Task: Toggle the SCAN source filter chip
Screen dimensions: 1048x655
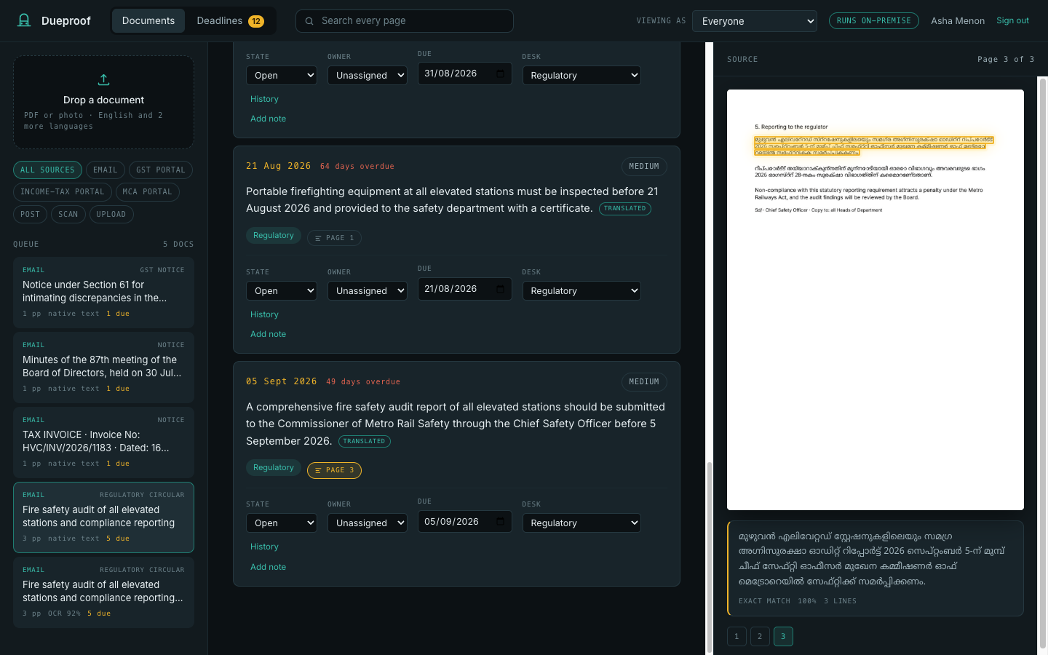Action: point(68,214)
